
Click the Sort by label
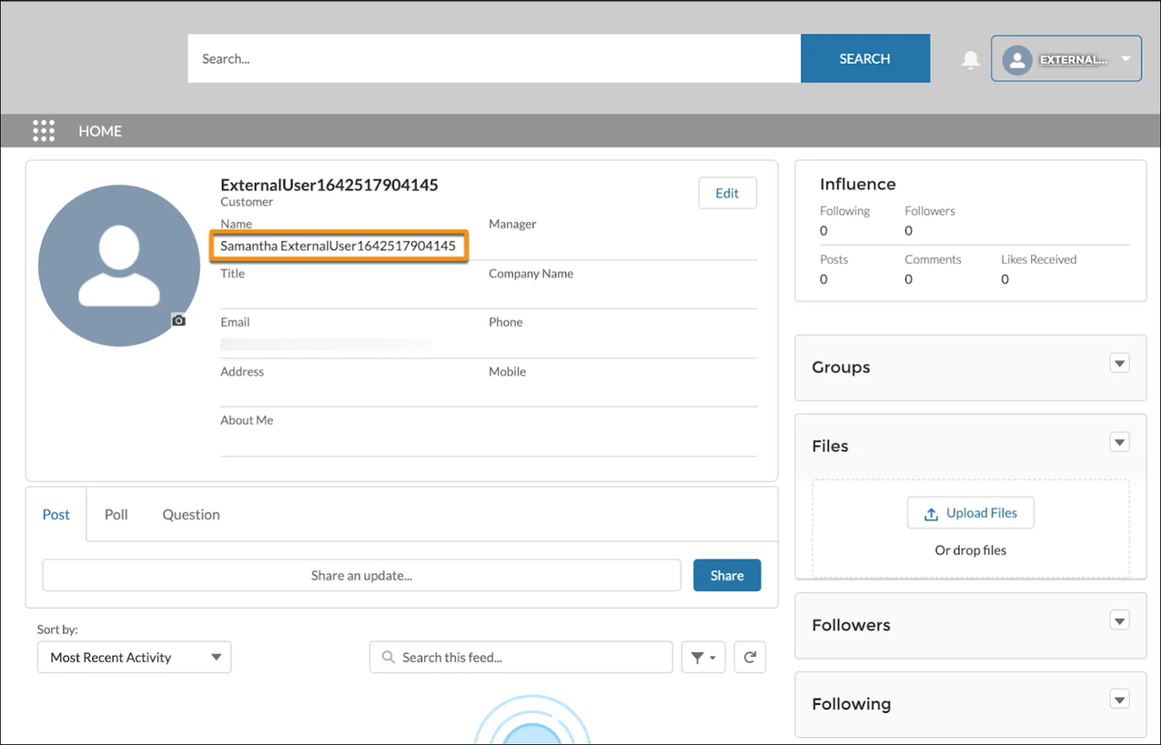point(57,629)
